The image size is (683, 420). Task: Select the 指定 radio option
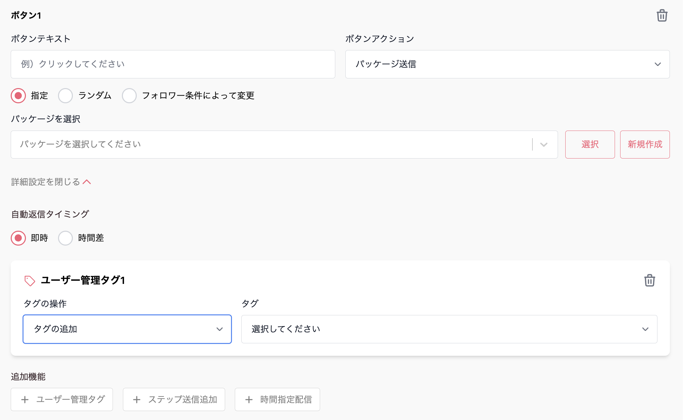[x=18, y=96]
